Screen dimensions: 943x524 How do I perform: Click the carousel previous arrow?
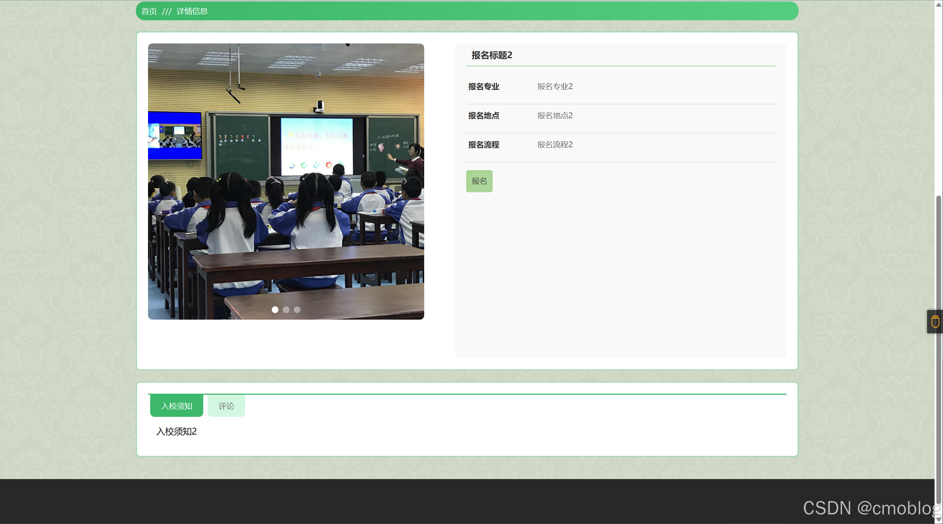[167, 181]
